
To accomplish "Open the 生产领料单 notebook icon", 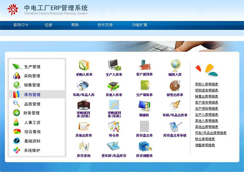I will [145, 85].
